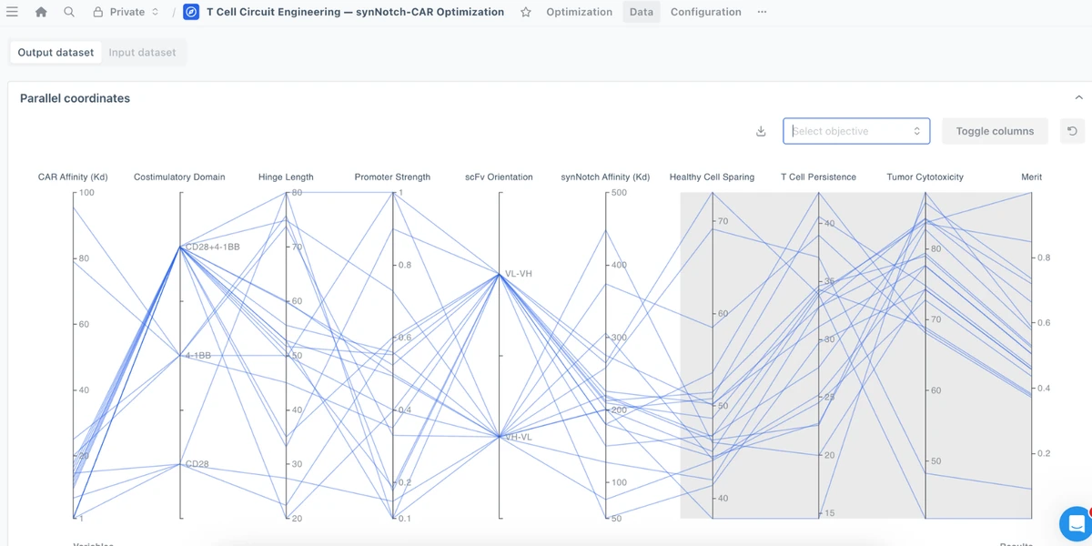Screen dimensions: 1092x546
Task: Open the more options ellipsis menu
Action: (762, 12)
